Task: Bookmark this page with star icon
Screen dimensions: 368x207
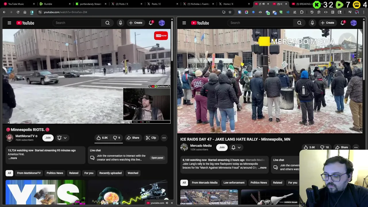Action: coord(230,12)
